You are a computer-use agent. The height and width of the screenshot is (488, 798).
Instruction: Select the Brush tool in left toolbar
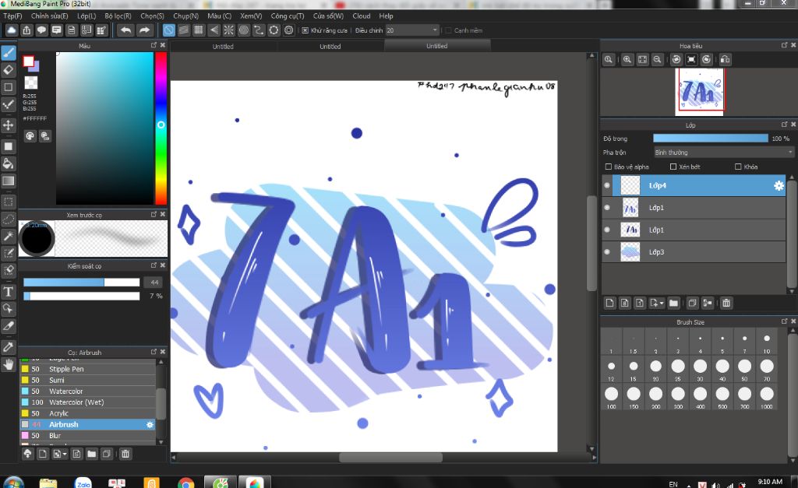click(8, 52)
